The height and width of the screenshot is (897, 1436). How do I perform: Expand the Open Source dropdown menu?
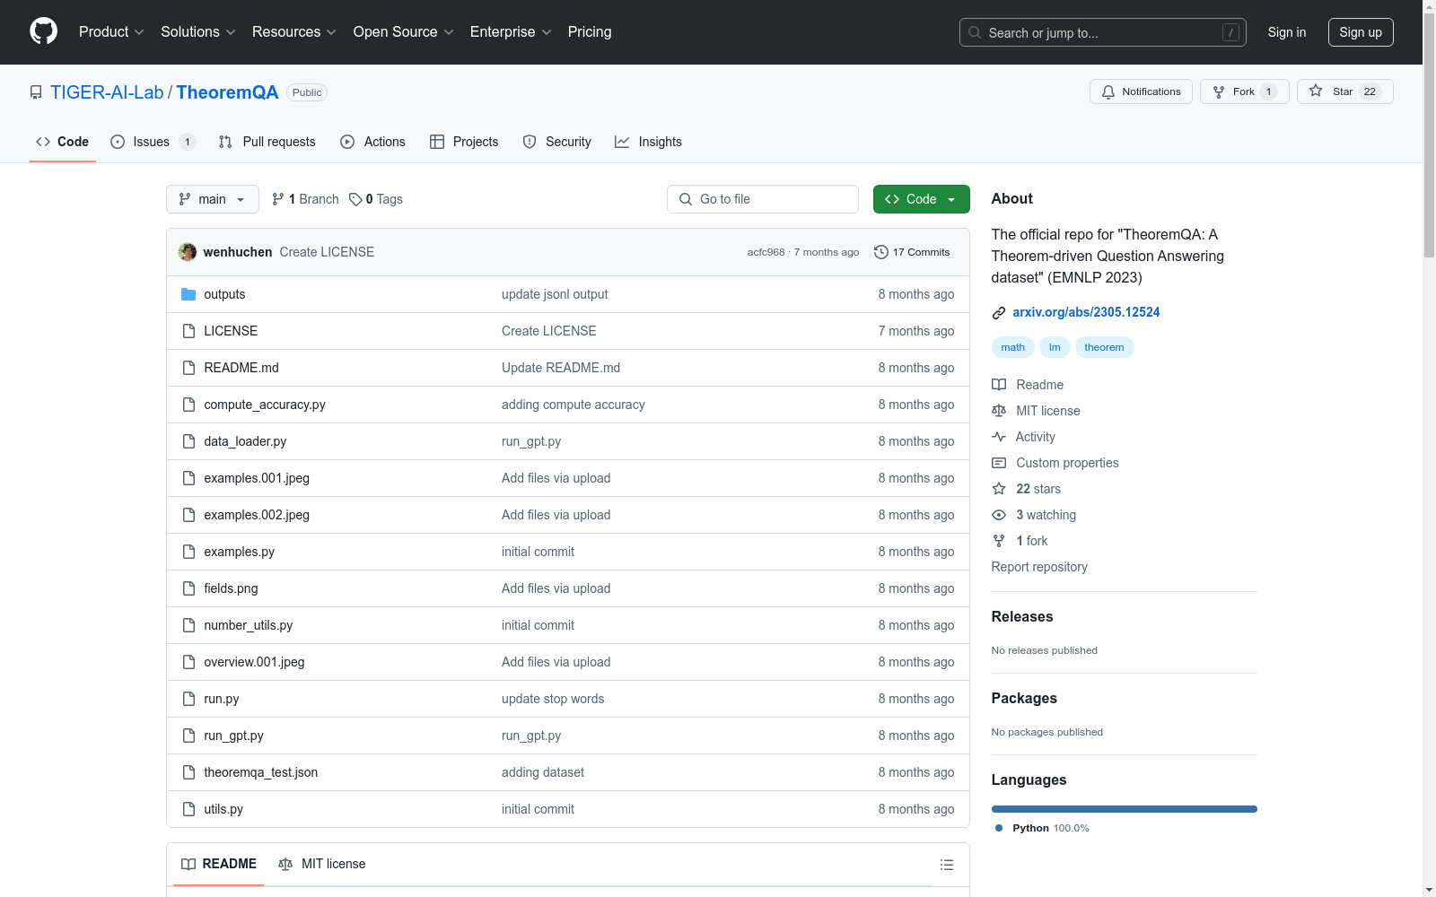point(404,32)
